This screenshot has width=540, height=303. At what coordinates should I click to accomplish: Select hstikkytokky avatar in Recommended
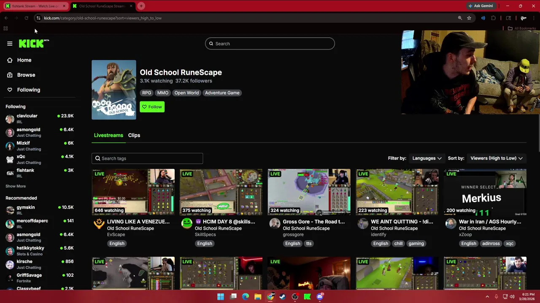point(10,251)
